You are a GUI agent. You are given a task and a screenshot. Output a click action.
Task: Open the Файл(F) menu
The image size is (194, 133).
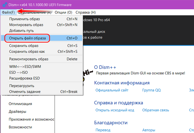click(8, 12)
